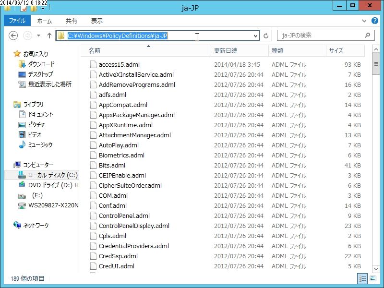Select the Biometrics.adml file icon

(x=93, y=155)
